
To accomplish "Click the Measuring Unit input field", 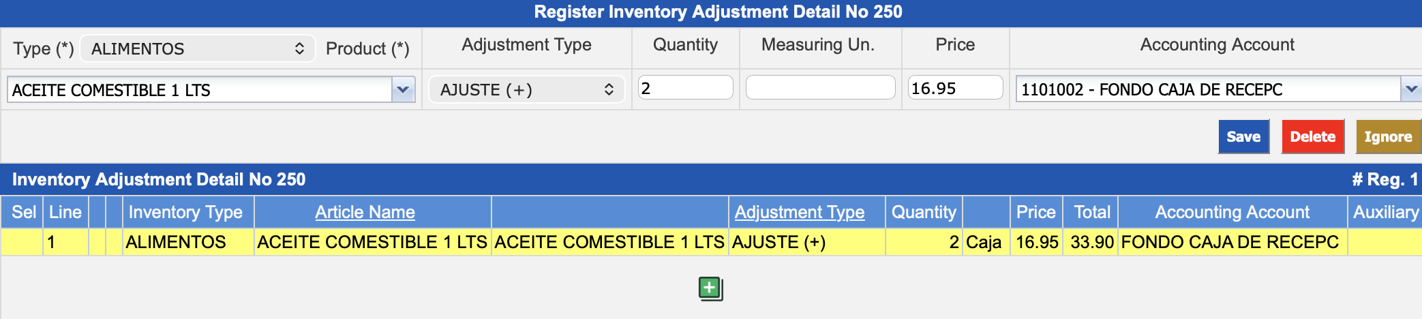I will [820, 88].
